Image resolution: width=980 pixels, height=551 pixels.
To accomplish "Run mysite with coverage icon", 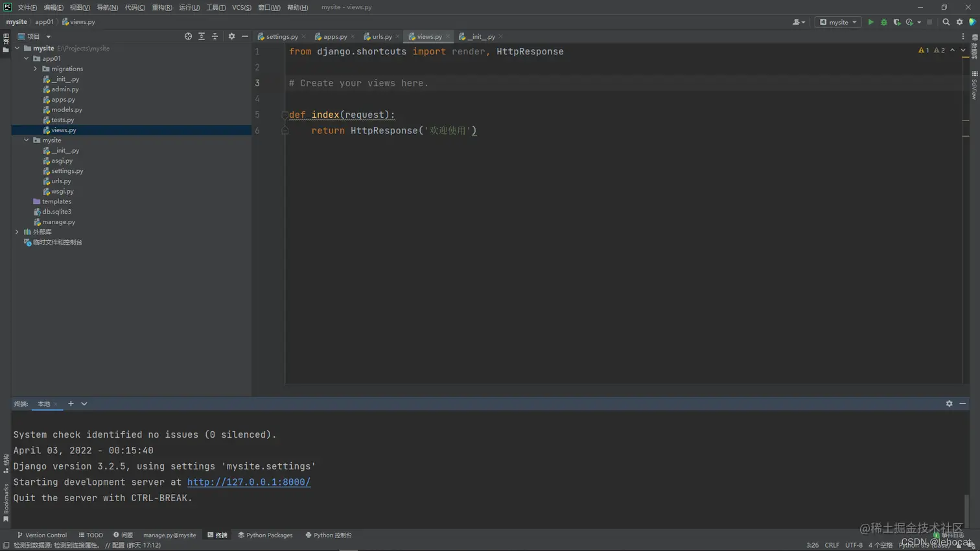I will click(x=896, y=22).
